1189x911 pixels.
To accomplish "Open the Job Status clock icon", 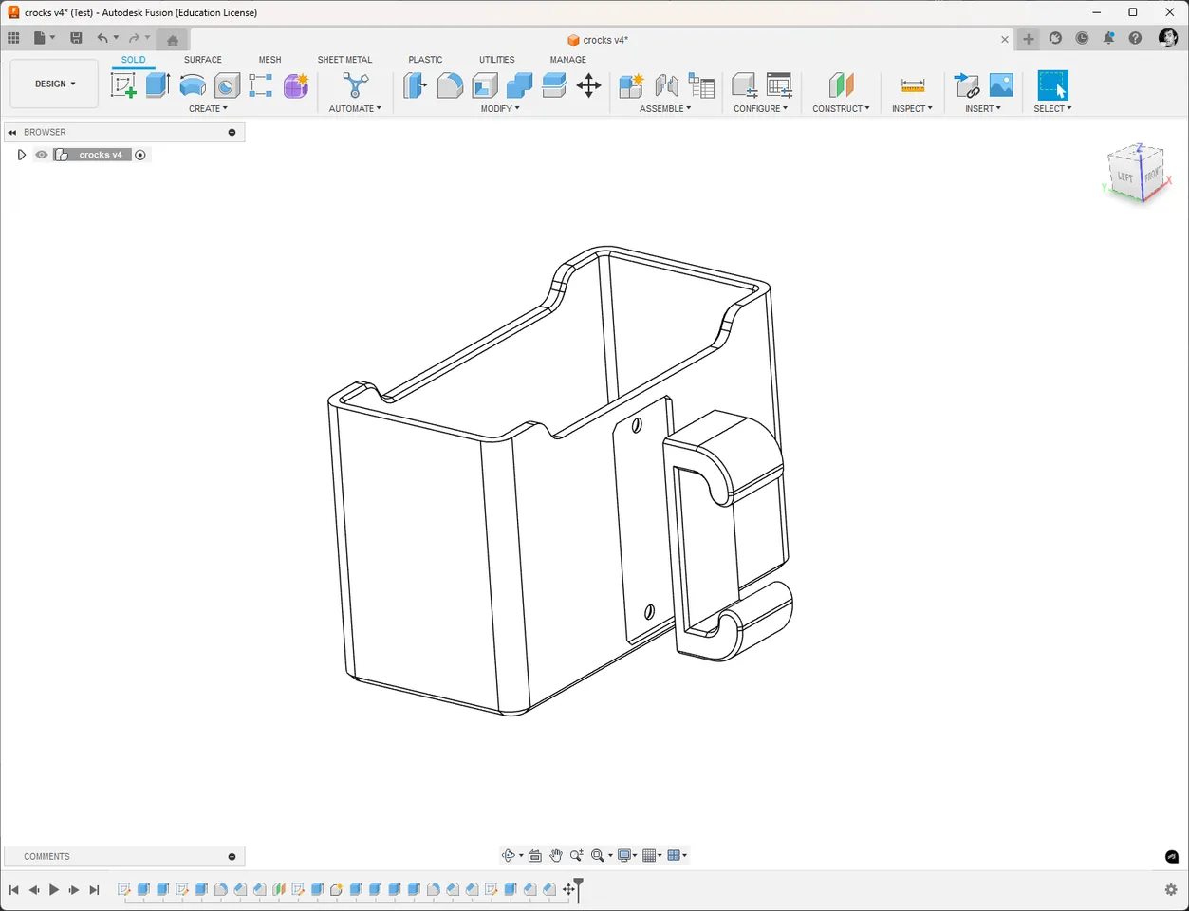I will tap(1082, 38).
